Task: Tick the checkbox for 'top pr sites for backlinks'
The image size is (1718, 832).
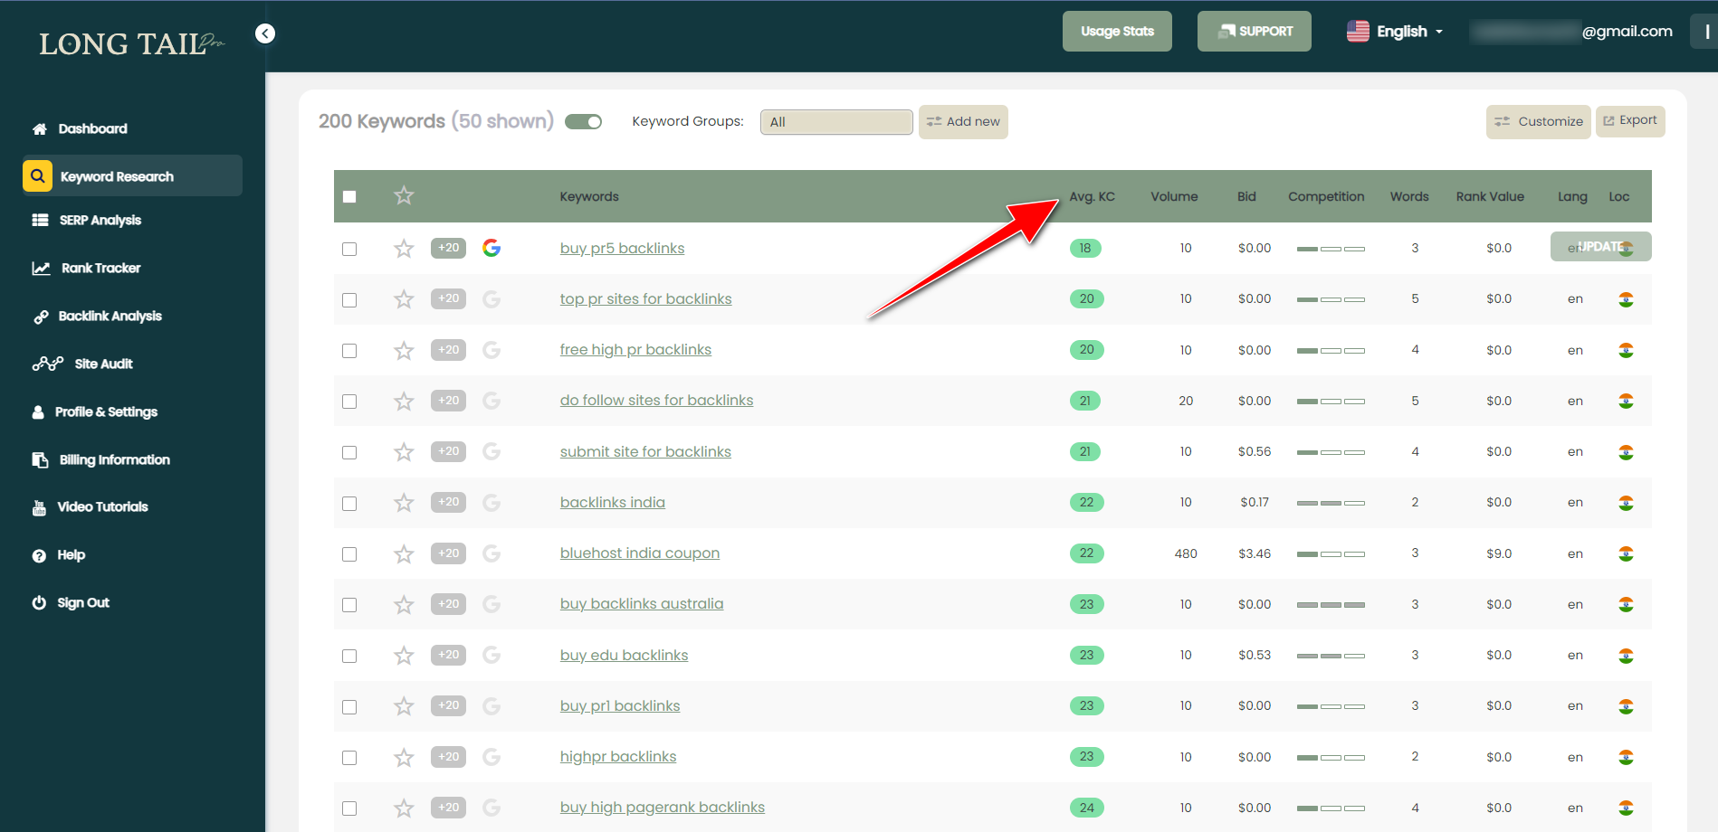Action: click(x=349, y=299)
